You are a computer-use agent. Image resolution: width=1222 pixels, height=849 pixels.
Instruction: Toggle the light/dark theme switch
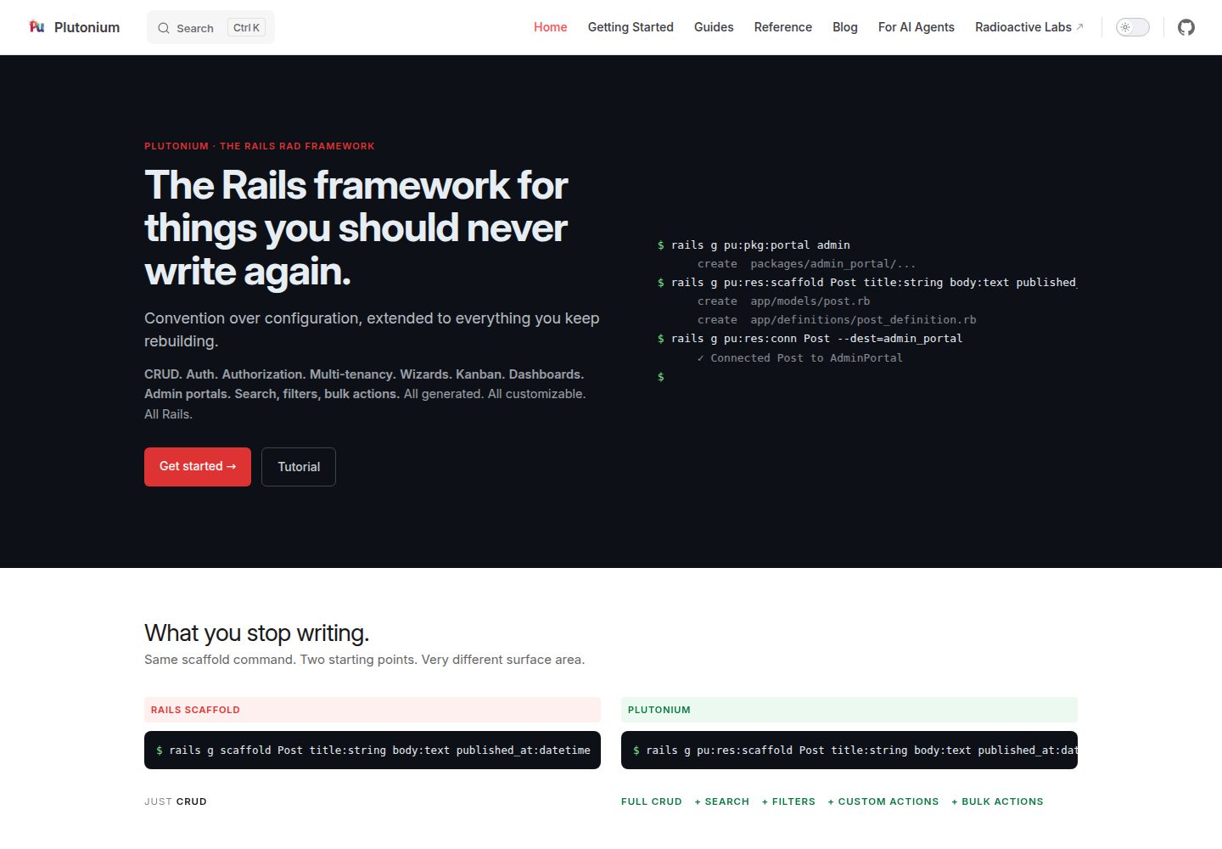coord(1132,27)
